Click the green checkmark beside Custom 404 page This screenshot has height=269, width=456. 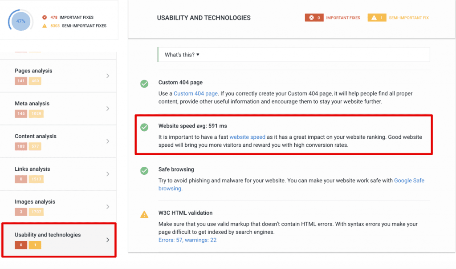click(x=144, y=84)
